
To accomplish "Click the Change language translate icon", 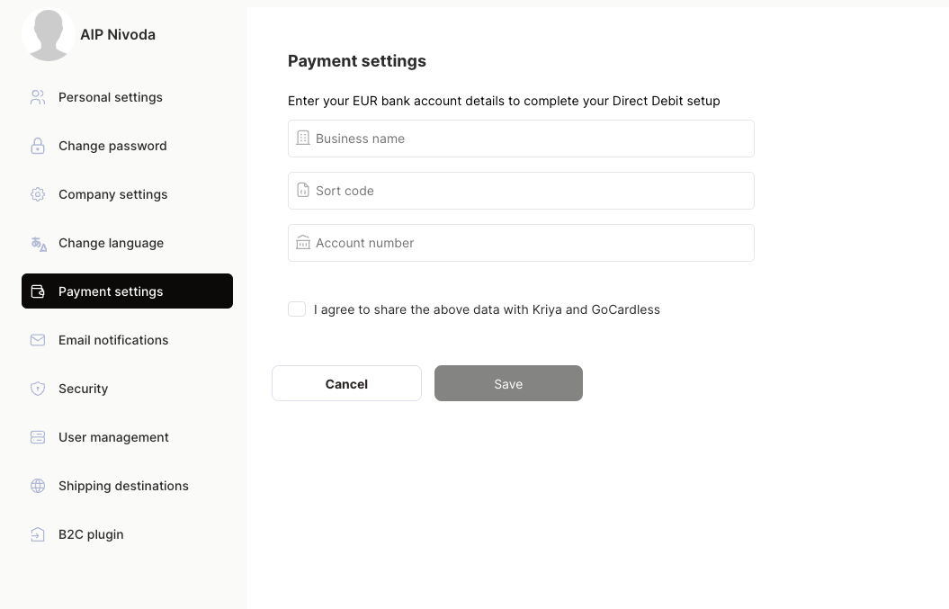I will tap(39, 244).
